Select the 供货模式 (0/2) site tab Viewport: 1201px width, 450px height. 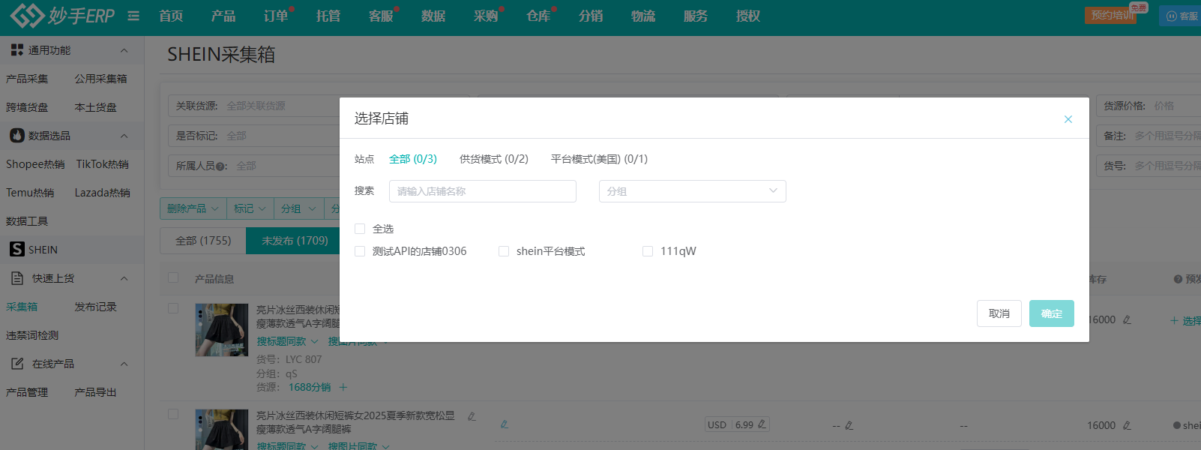494,159
